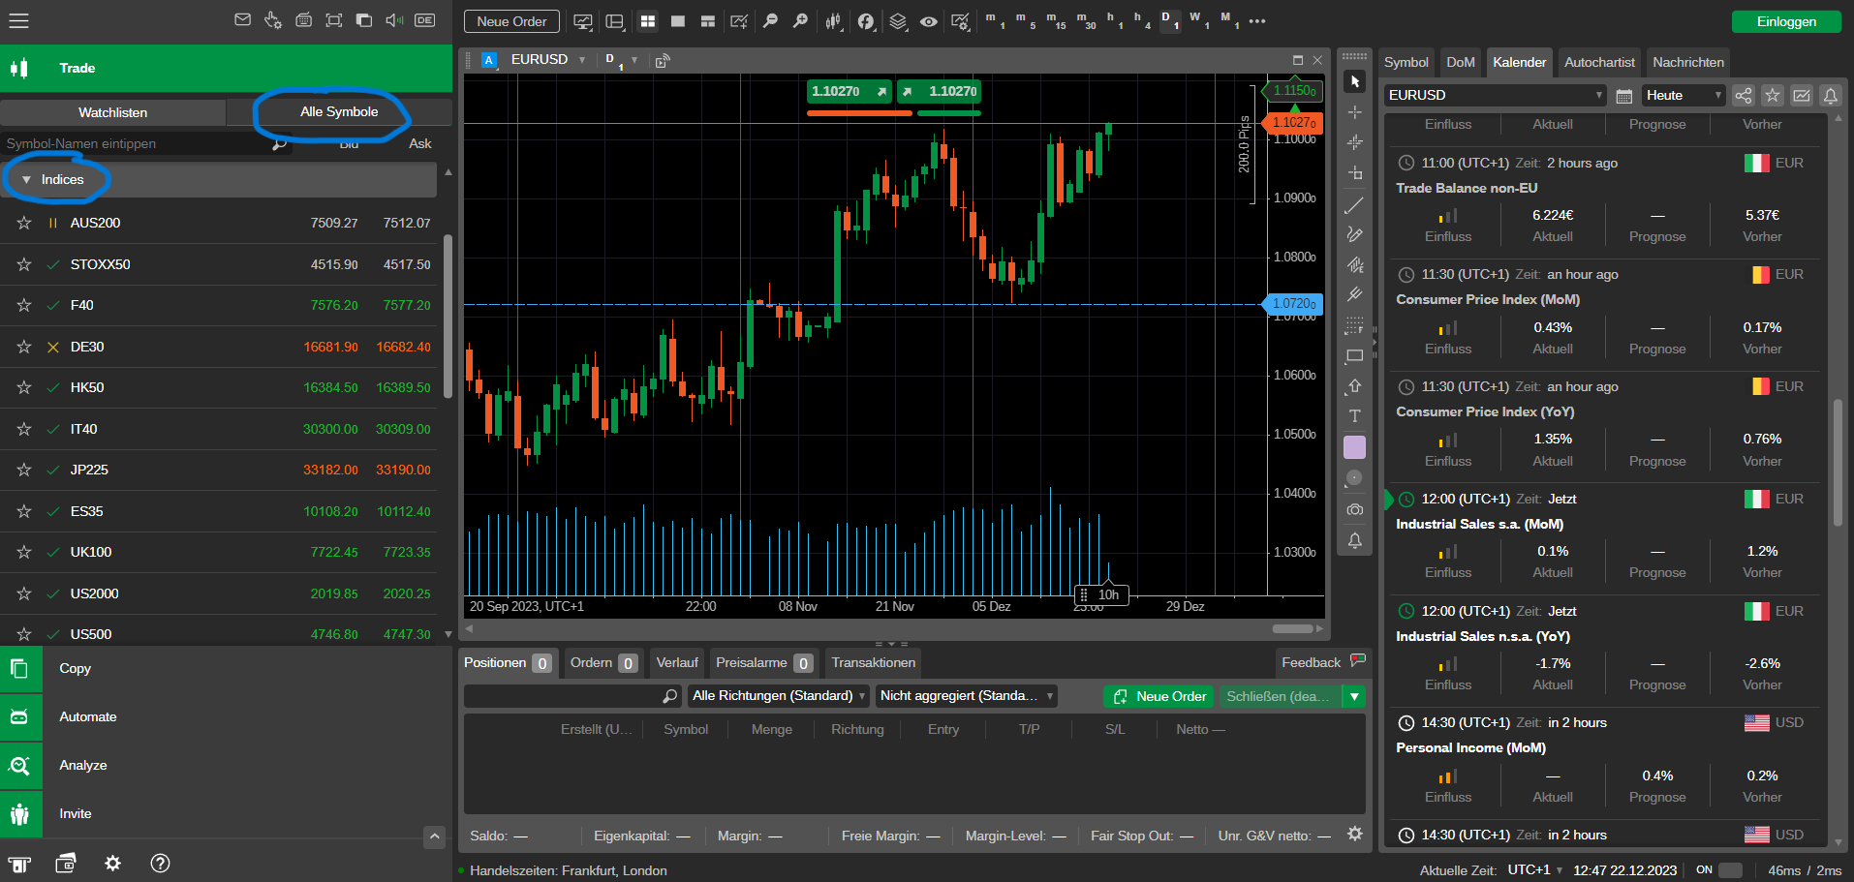Click the share icon in calendar panel
1854x882 pixels.
1743,95
